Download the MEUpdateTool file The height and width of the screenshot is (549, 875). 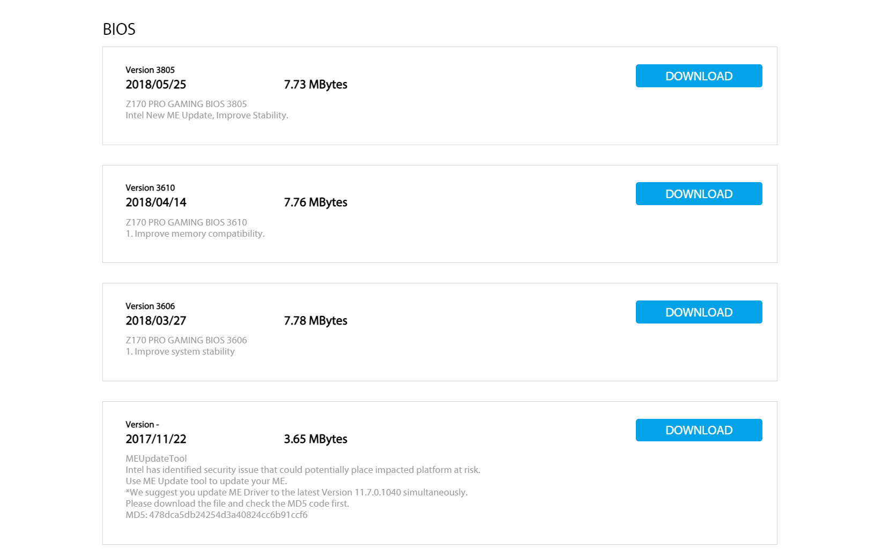point(699,430)
